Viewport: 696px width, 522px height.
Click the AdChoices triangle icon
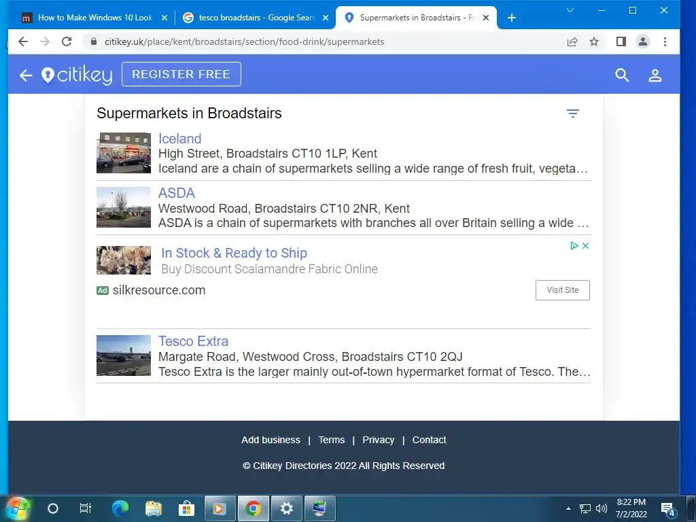(x=574, y=245)
